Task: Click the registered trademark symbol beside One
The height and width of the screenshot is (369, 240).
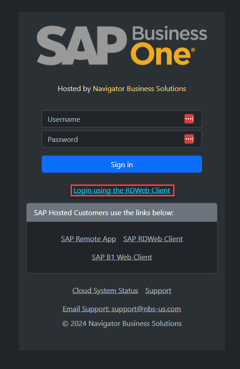Action: point(193,50)
